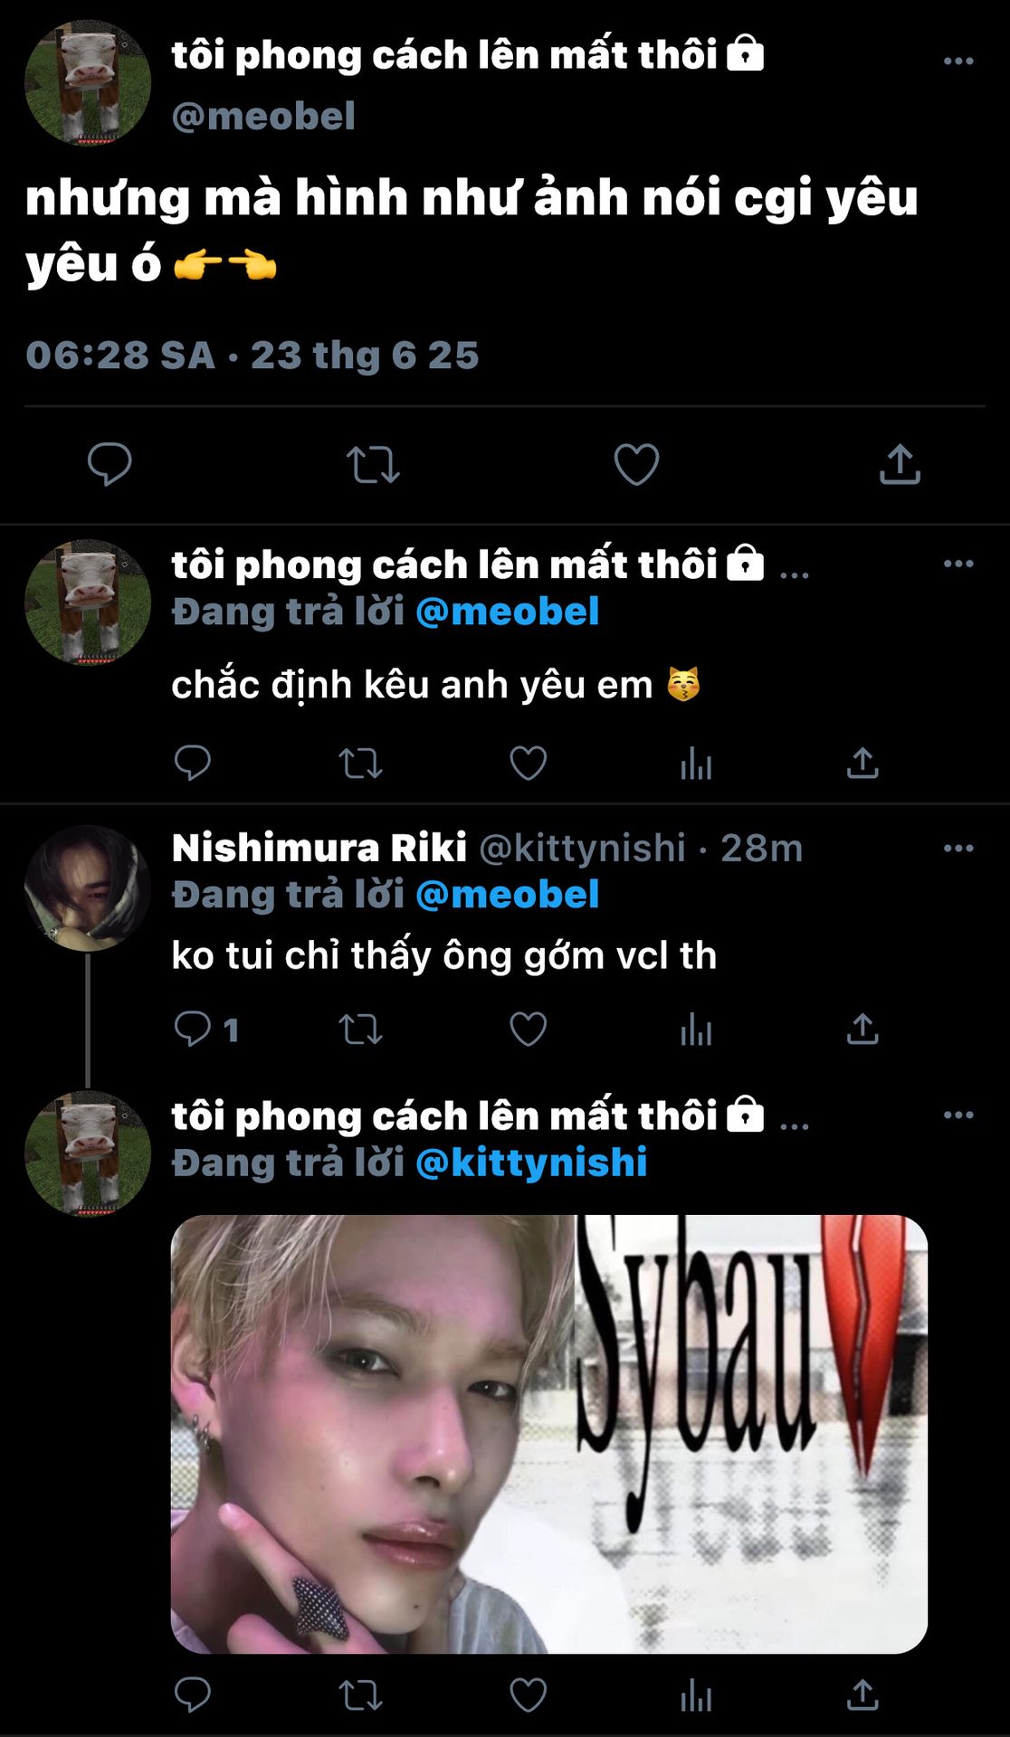This screenshot has width=1010, height=1737.
Task: Expand options menu for the Sybau image reply
Action: point(958,1115)
